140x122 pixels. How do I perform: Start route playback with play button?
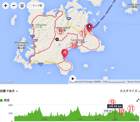73,79
